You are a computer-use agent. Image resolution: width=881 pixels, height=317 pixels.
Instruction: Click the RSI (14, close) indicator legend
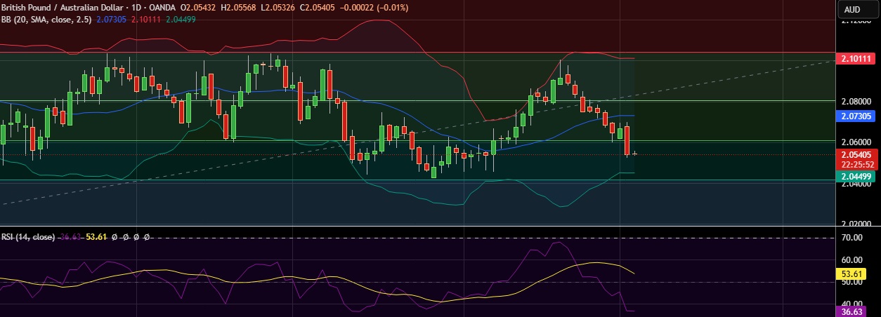(28, 237)
